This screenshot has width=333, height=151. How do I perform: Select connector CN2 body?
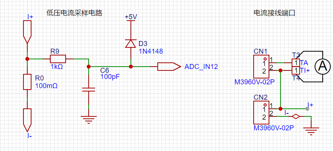261,113
